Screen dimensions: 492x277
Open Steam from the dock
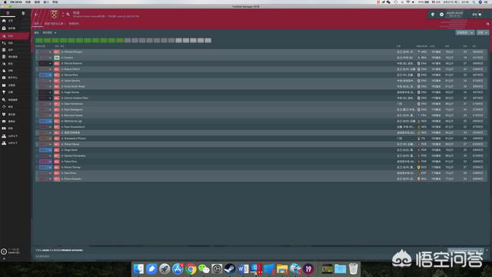(230, 269)
